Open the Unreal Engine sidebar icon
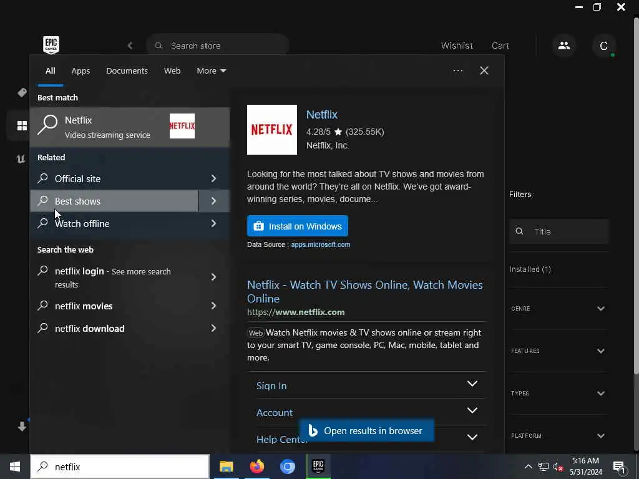This screenshot has width=639, height=479. point(21,158)
